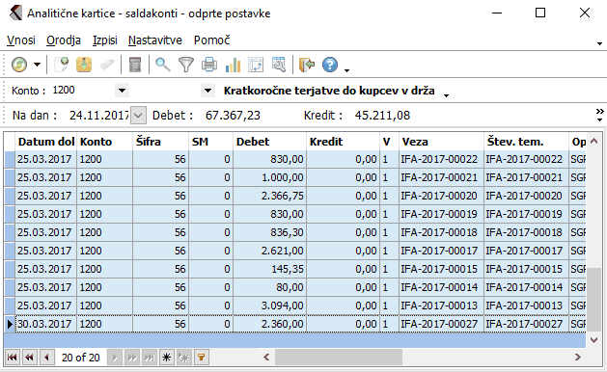Click the horizontal scrollbar thumb
607x372 pixels.
[339, 357]
